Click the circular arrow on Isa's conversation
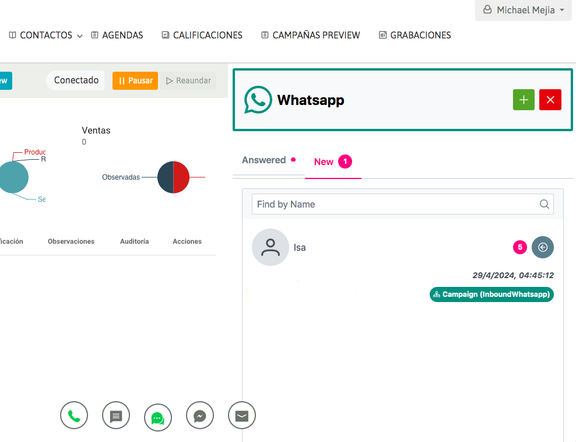The height and width of the screenshot is (442, 576). (x=543, y=247)
